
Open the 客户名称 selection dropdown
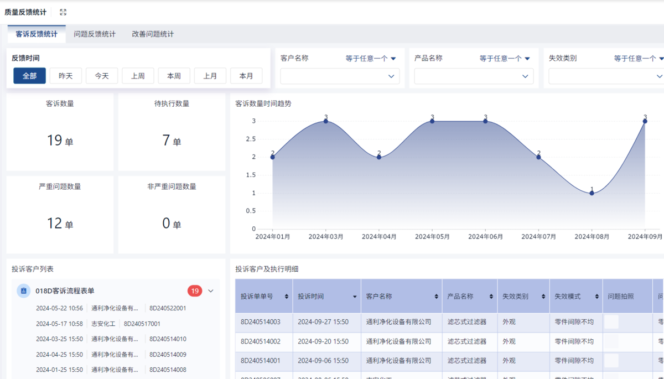click(x=340, y=76)
